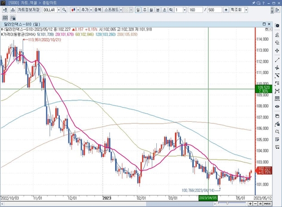Select the eraser drawing tool in sidebar
The image size is (282, 207).
277,76
